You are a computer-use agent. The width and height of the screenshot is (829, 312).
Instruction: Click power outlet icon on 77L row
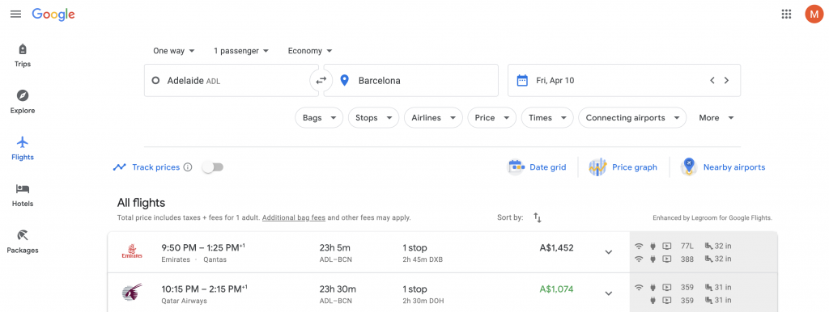[653, 246]
